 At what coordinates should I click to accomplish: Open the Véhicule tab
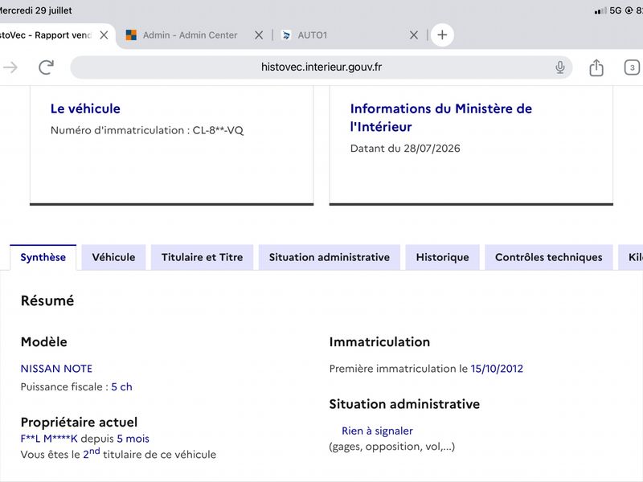point(113,257)
